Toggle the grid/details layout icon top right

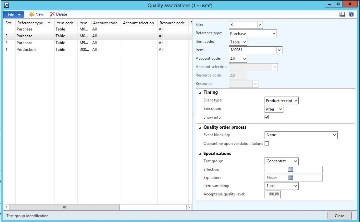(x=342, y=14)
